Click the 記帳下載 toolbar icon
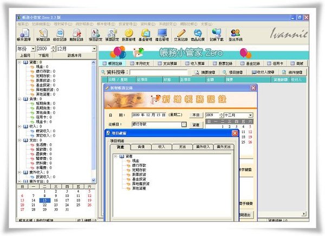Screen dimensions: 325x236 [217, 35]
